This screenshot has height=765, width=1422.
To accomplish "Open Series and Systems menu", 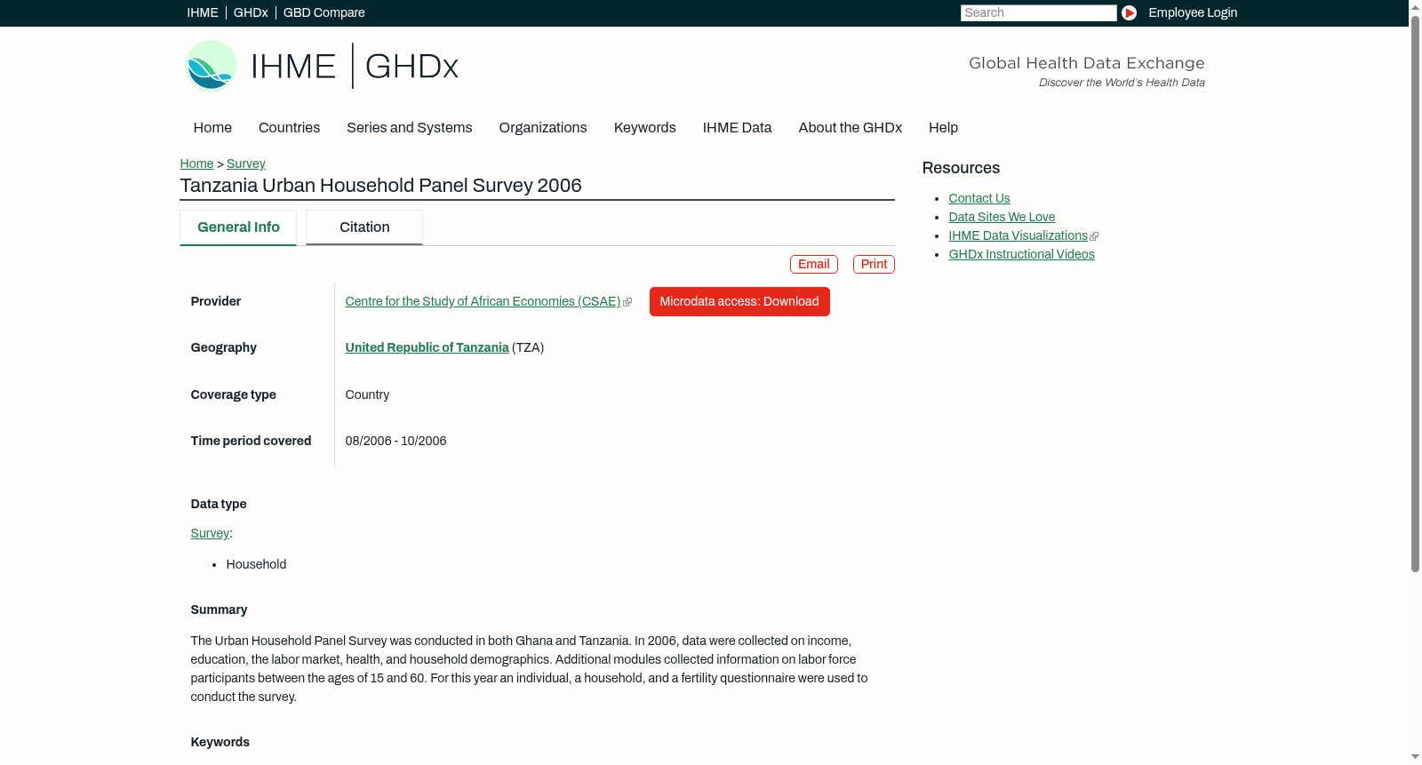I will coord(410,128).
